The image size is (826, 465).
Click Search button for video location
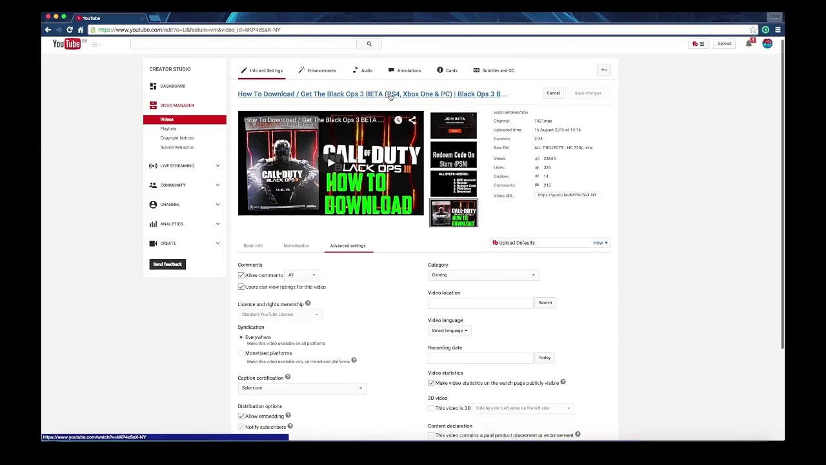pyautogui.click(x=545, y=303)
